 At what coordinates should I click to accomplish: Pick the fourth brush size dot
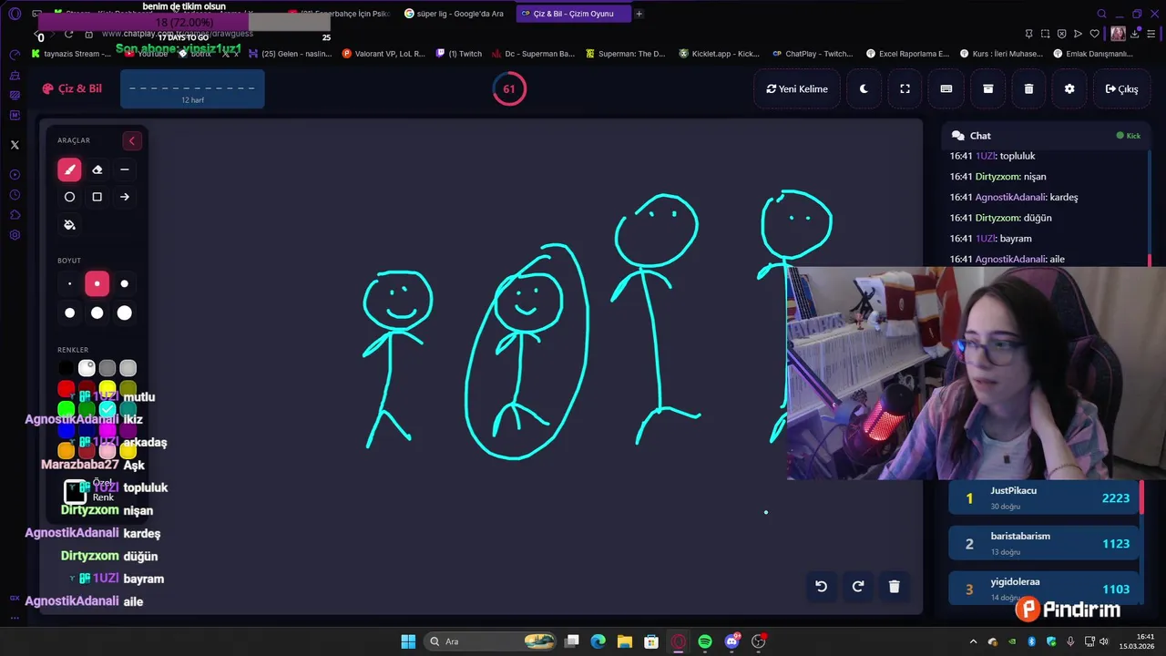[x=69, y=313]
